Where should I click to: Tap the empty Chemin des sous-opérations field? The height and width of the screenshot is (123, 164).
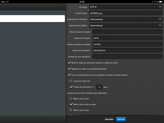[127, 56]
